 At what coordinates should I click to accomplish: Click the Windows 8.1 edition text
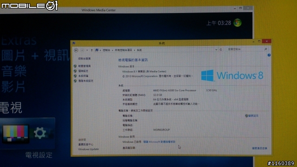[144, 71]
